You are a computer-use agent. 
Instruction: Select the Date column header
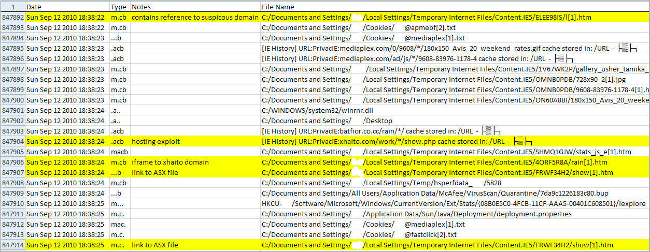[67, 7]
